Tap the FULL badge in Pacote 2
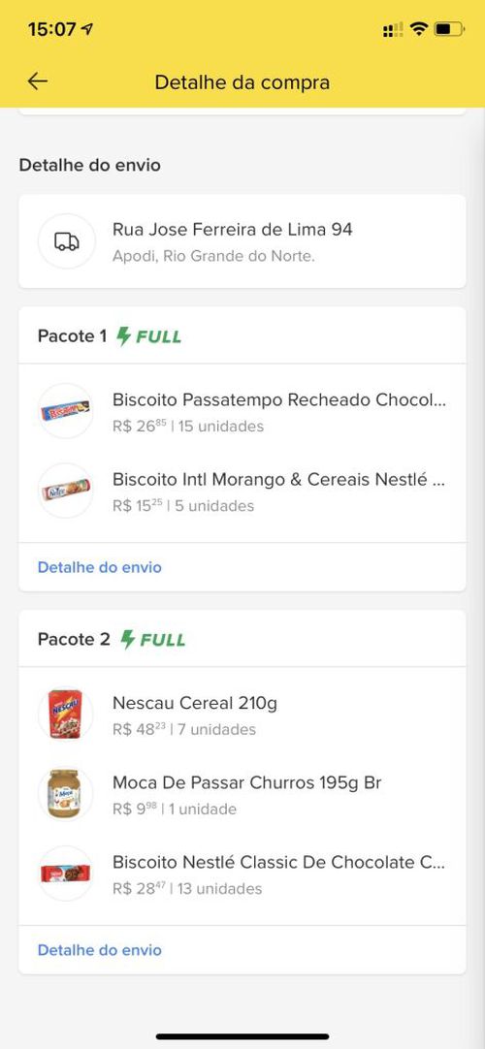Viewport: 485px width, 1049px height. pyautogui.click(x=152, y=640)
